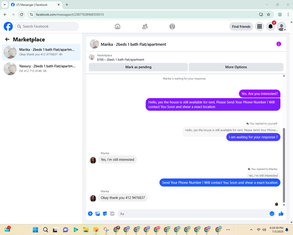
Task: Click 'Yes. Are you interested?' bubble
Action: pyautogui.click(x=260, y=93)
